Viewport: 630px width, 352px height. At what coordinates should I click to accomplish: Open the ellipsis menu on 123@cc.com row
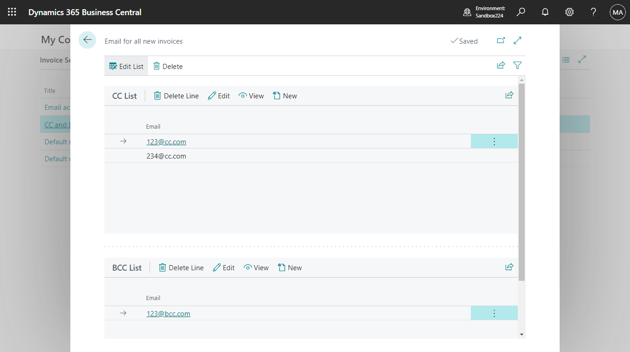[x=494, y=141]
